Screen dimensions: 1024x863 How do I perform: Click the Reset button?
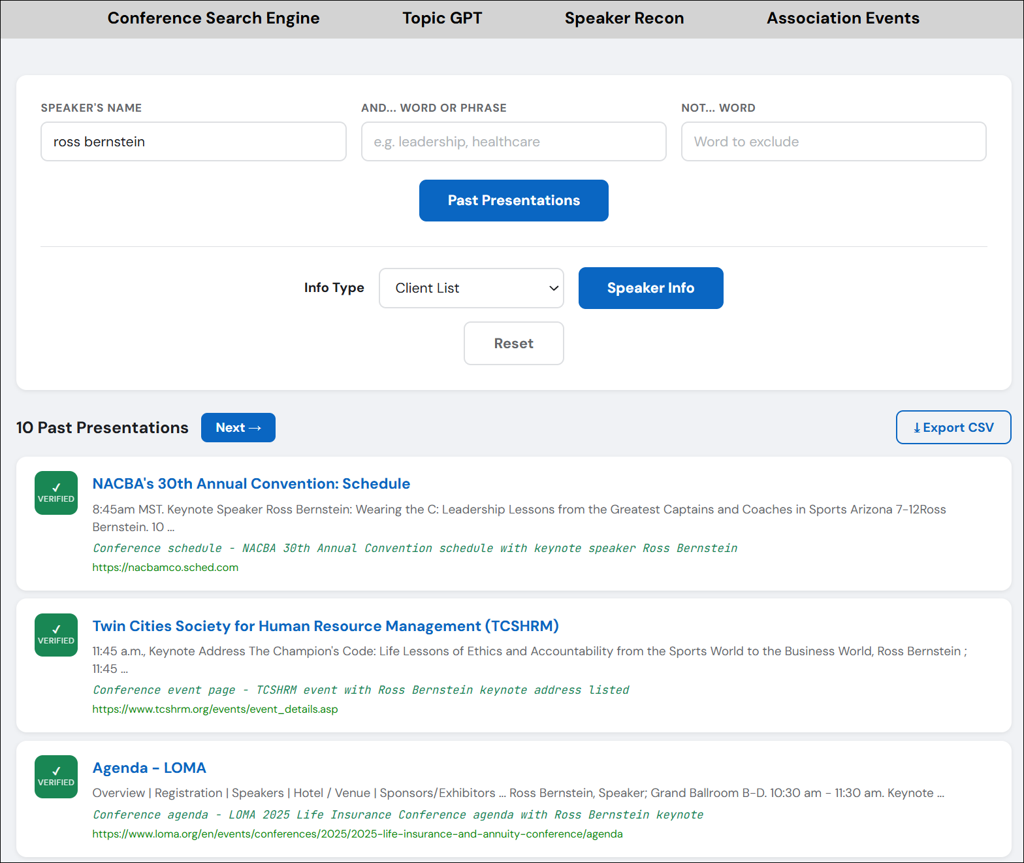(514, 344)
